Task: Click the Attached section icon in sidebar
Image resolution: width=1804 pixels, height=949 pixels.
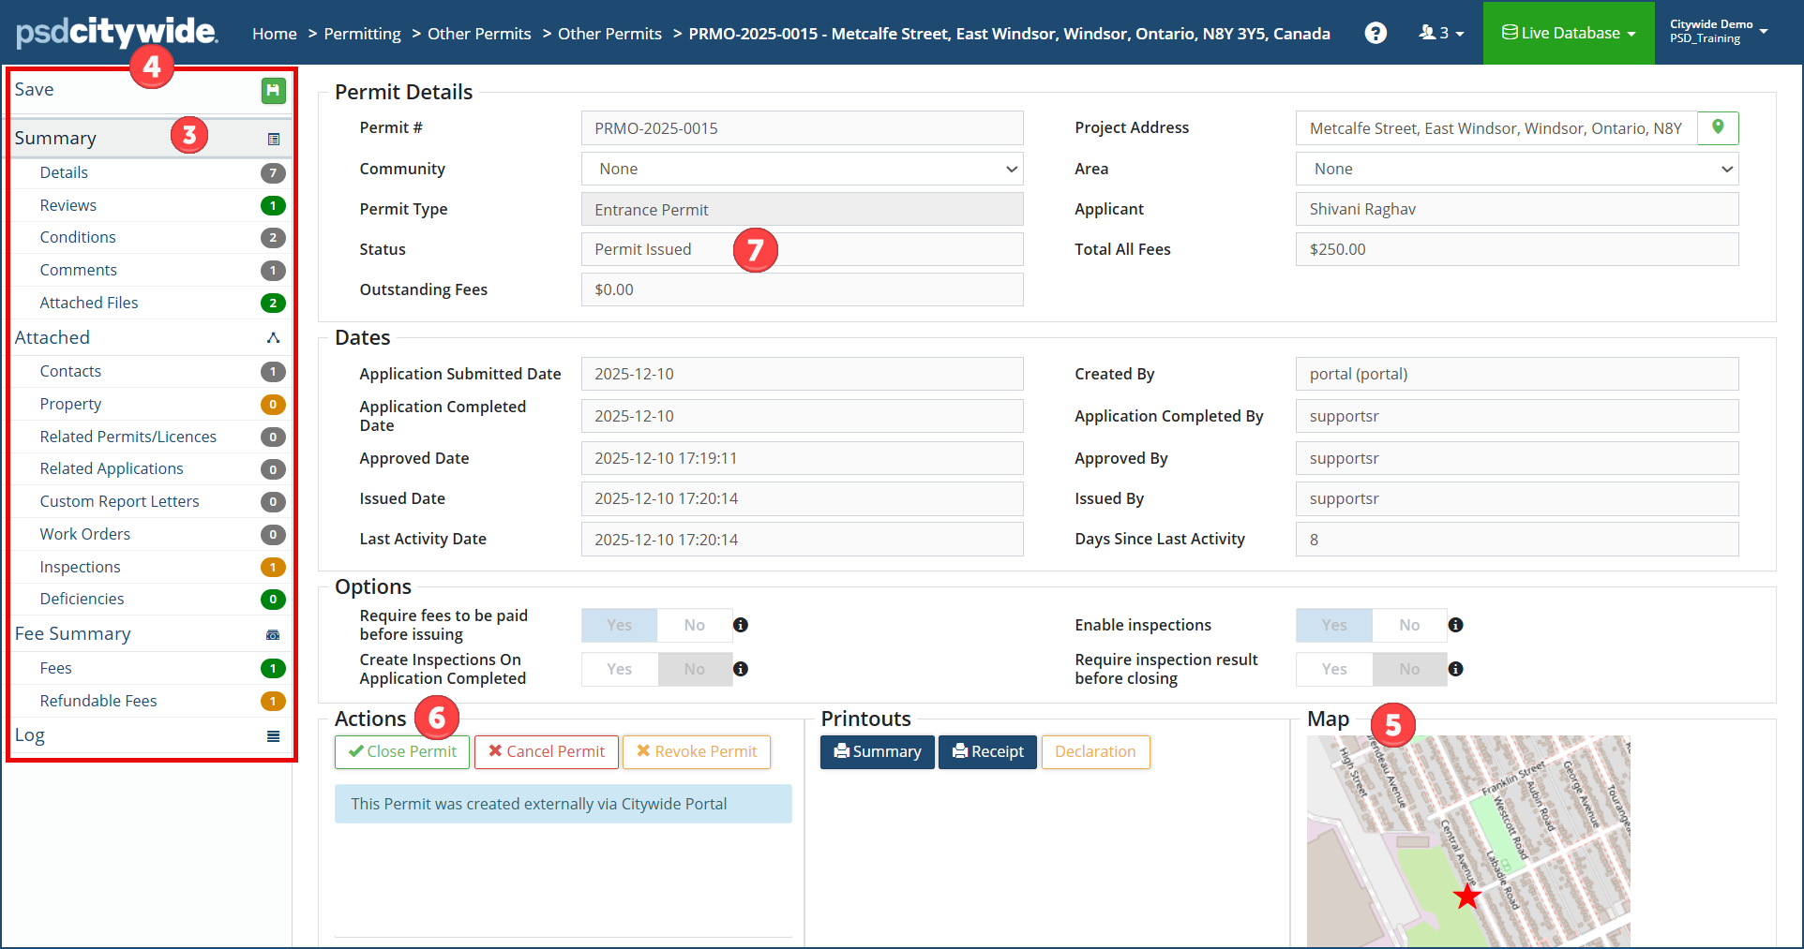Action: point(273,338)
